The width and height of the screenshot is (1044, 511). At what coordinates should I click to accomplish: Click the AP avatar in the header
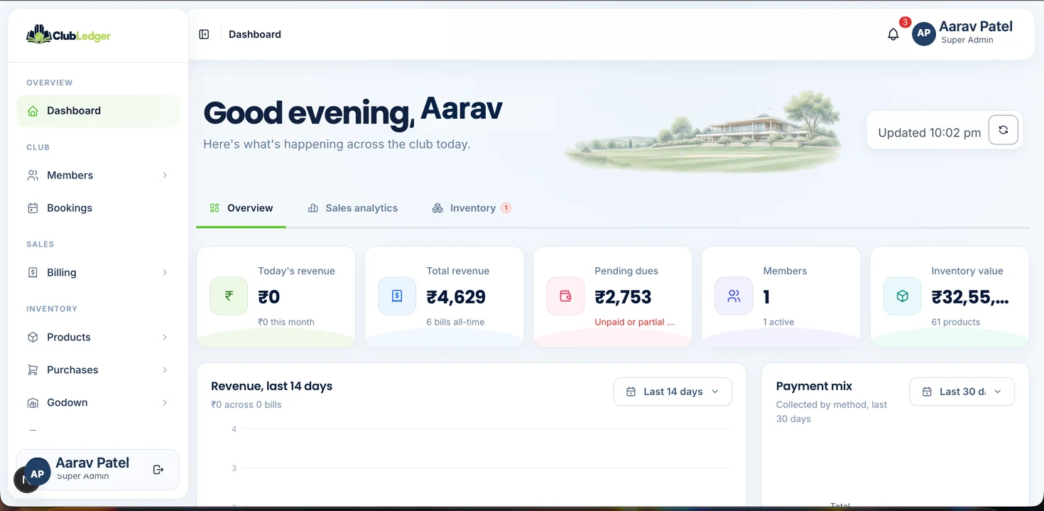click(924, 33)
